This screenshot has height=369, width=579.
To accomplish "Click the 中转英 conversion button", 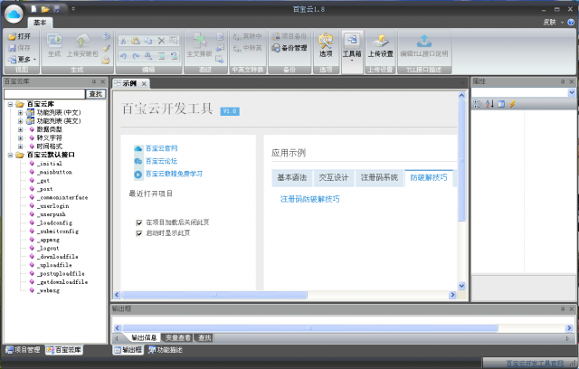I will [x=247, y=48].
